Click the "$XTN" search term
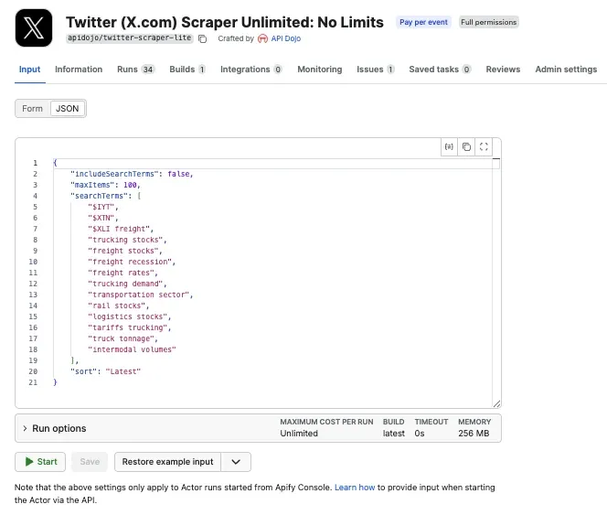Viewport: 607px width, 515px height. point(103,218)
